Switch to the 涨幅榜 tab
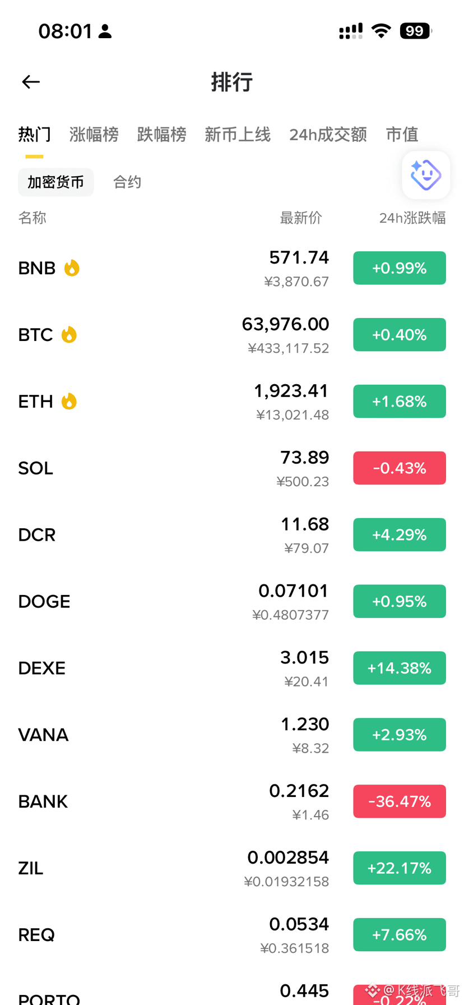The image size is (464, 1005). pyautogui.click(x=94, y=135)
